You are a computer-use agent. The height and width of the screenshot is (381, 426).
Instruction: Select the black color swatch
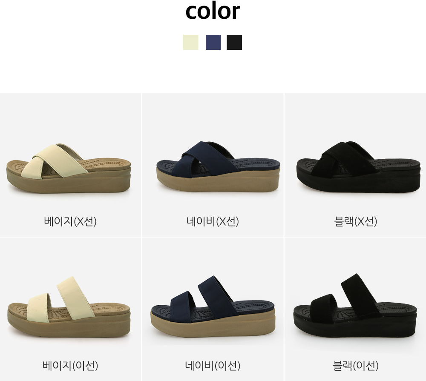pos(234,43)
